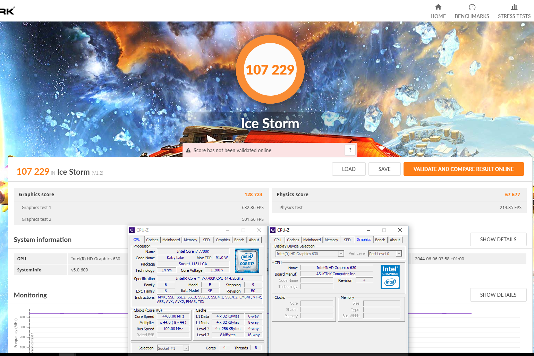Click the Core Speed value '4400.00 MHz'

(173, 316)
